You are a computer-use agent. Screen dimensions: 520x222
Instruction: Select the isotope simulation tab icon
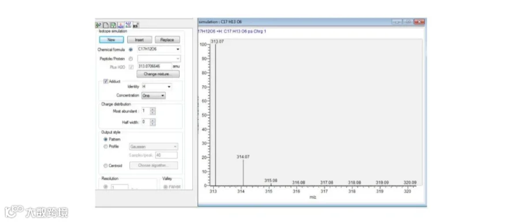click(128, 25)
